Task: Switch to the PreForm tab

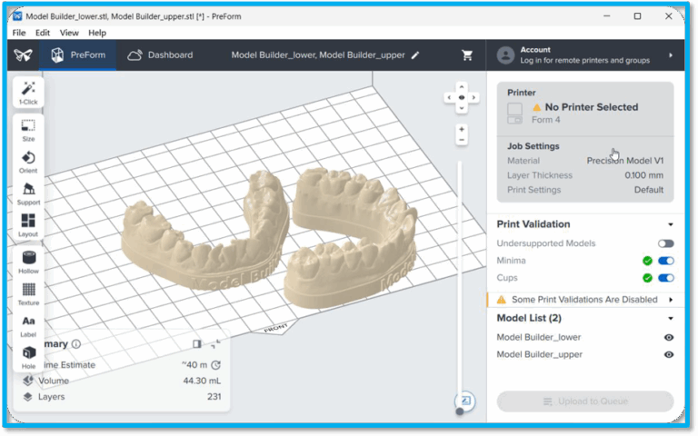Action: pos(78,55)
